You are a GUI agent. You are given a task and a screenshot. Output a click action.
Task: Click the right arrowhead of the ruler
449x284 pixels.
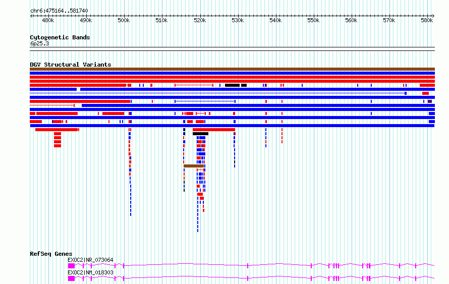click(433, 16)
